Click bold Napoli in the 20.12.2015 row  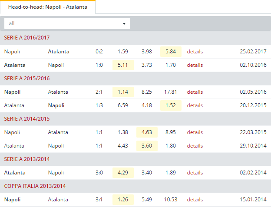click(56, 105)
